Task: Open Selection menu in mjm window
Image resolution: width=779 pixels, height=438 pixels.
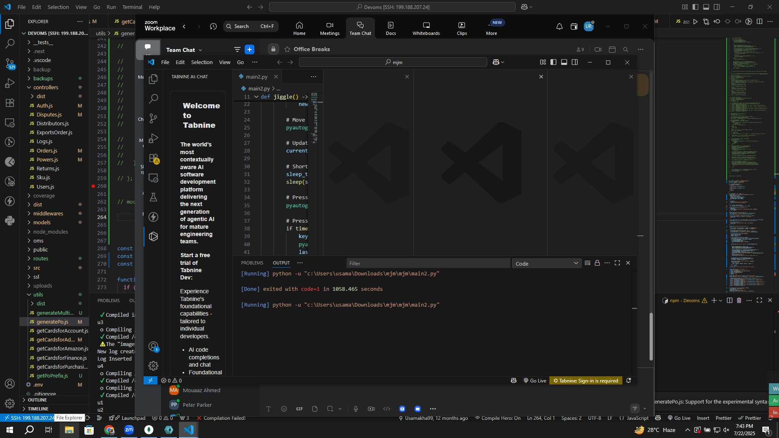Action: (202, 62)
